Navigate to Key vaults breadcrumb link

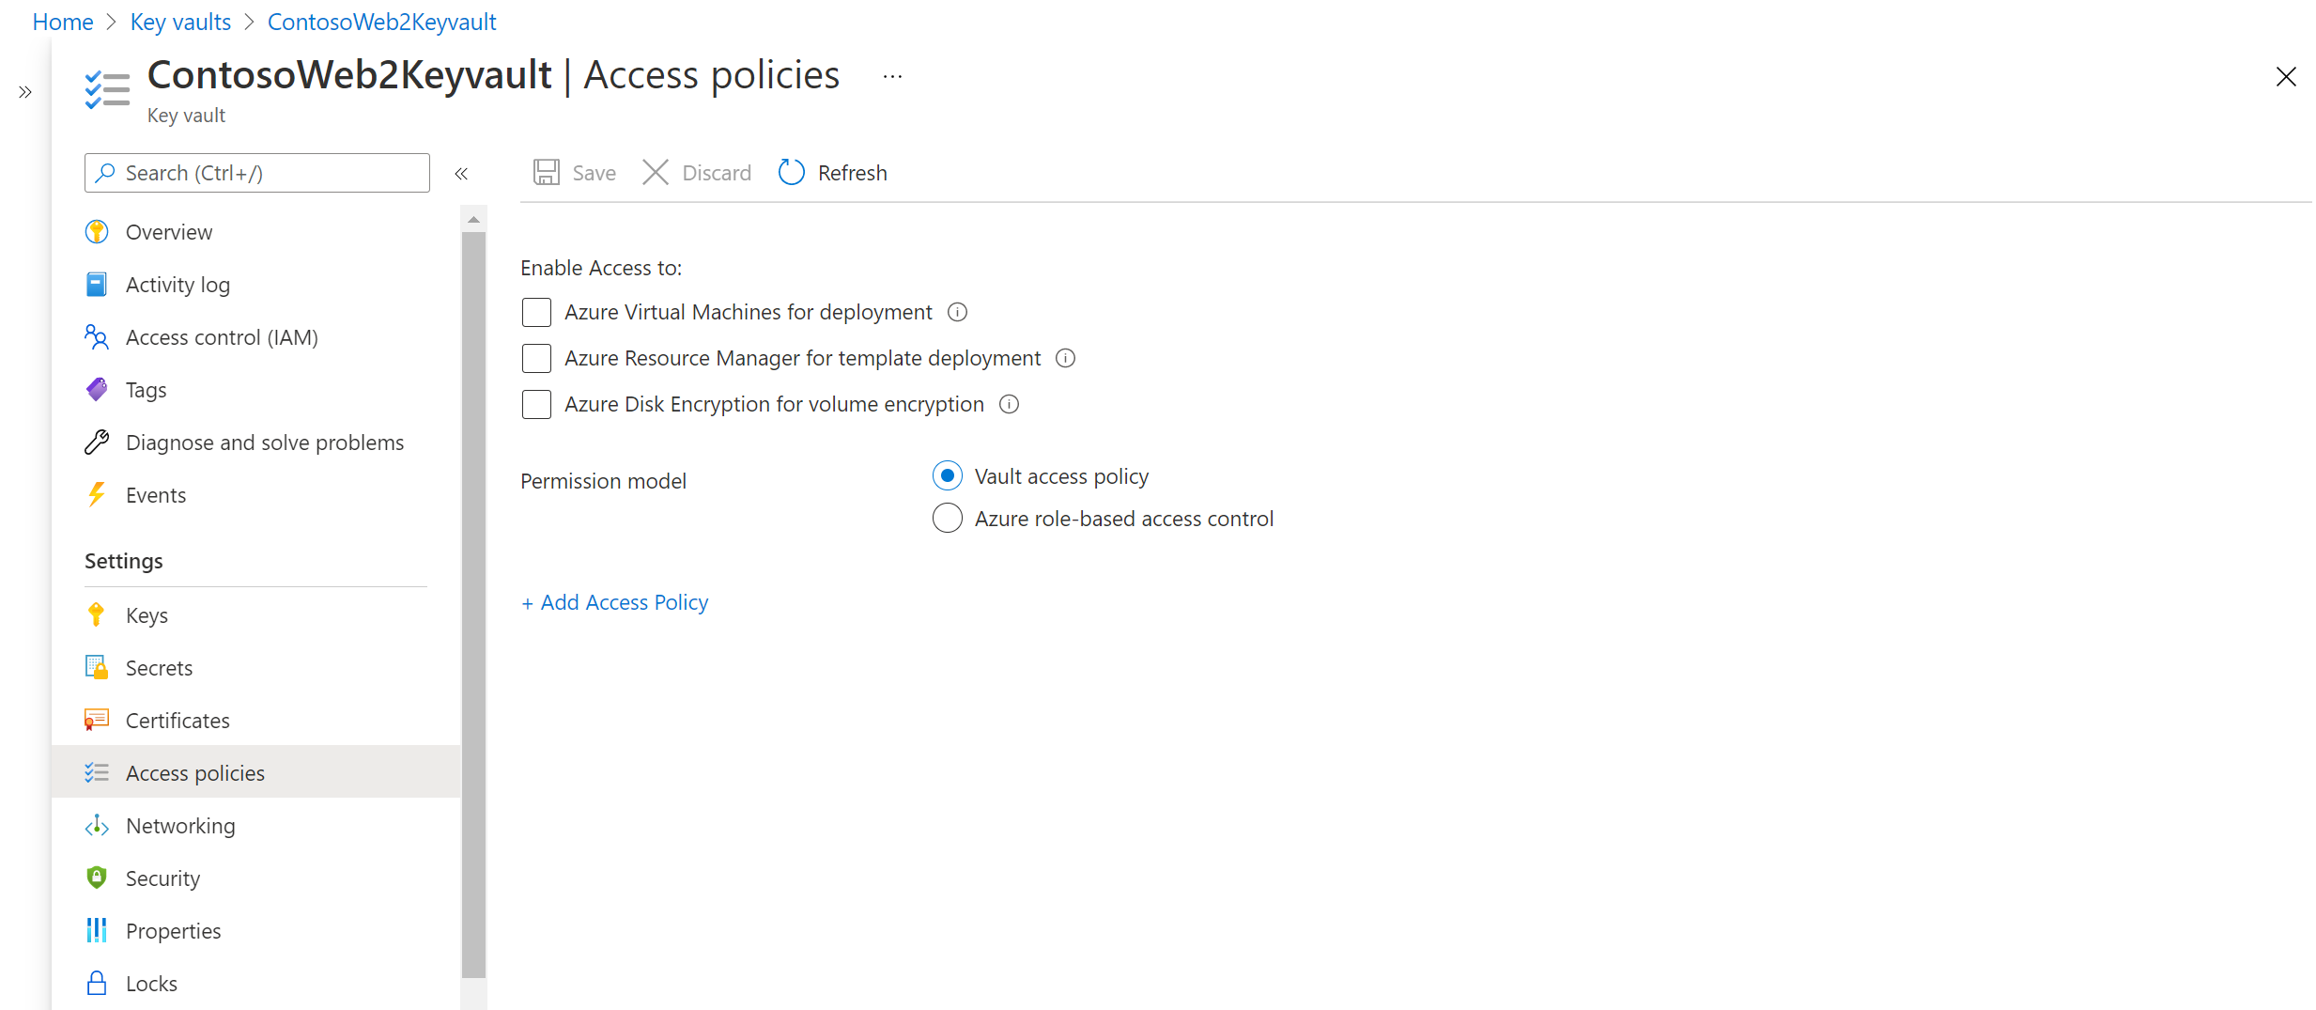(x=180, y=22)
